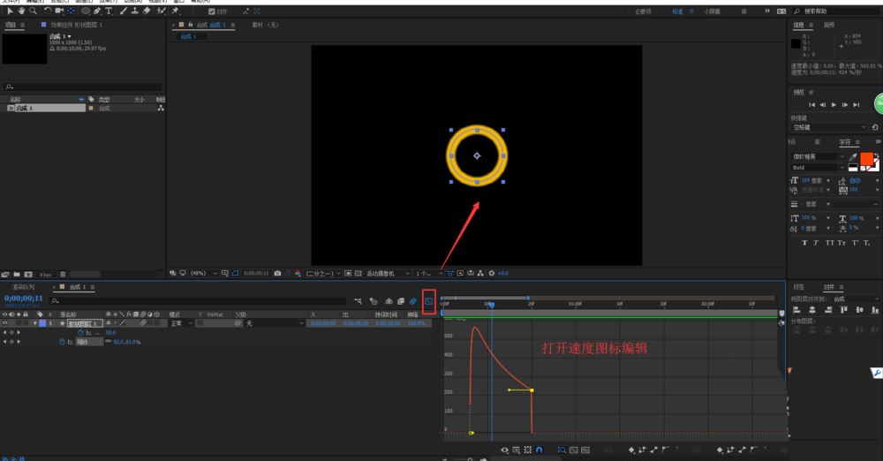Open the Info panel tab
Viewport: 883px width, 461px height.
[x=800, y=26]
